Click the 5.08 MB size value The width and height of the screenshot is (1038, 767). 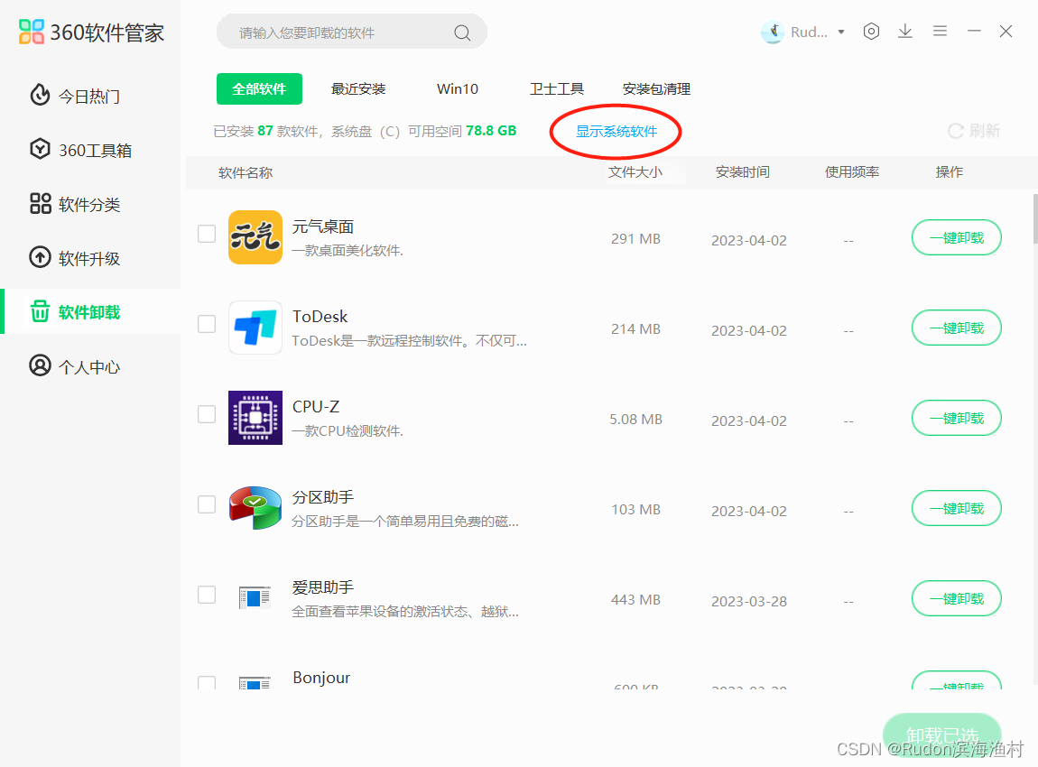635,420
